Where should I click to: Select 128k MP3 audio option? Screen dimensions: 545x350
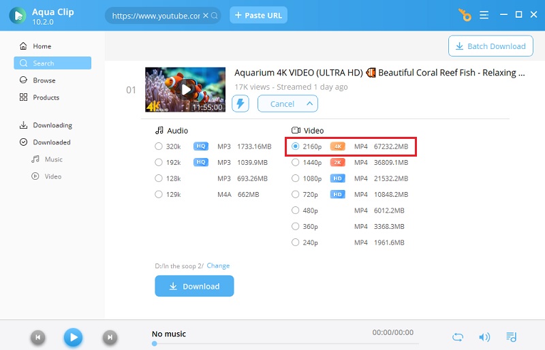(x=159, y=178)
